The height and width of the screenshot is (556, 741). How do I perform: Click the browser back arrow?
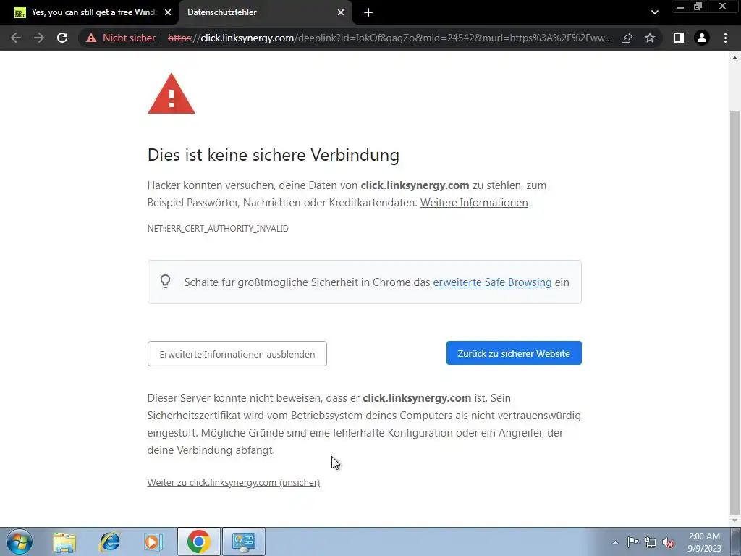click(x=16, y=38)
